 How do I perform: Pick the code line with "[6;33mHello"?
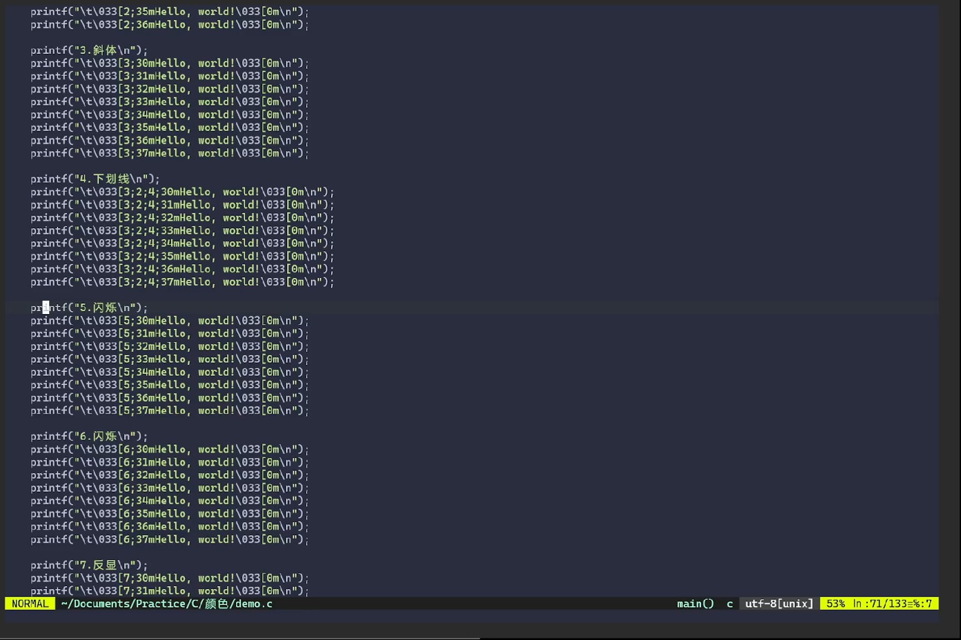pyautogui.click(x=170, y=488)
